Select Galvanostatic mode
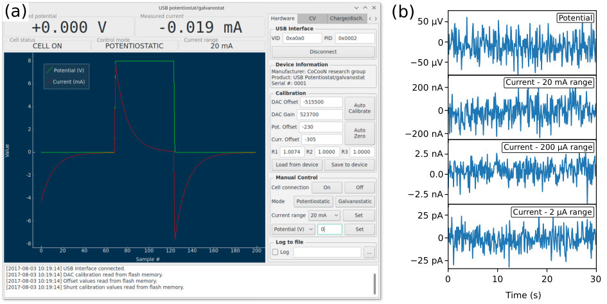The height and width of the screenshot is (304, 607). [x=355, y=201]
